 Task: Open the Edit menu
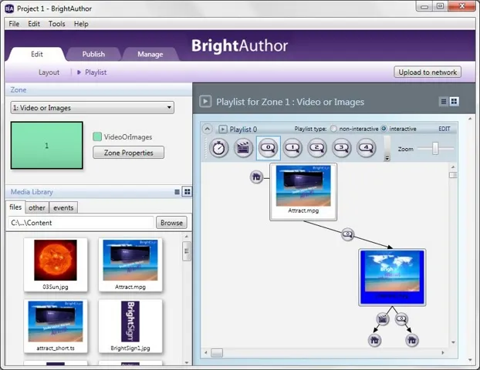click(34, 24)
